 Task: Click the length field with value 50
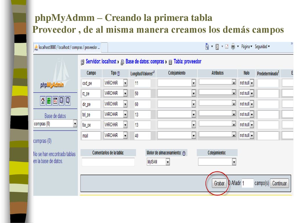pyautogui.click(x=142, y=93)
